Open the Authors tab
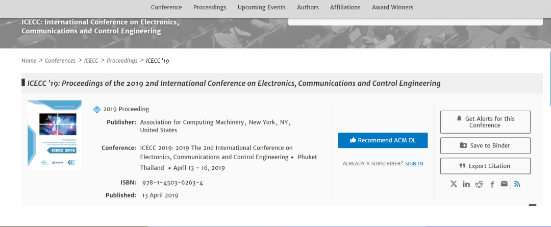The image size is (551, 227). pos(308,7)
